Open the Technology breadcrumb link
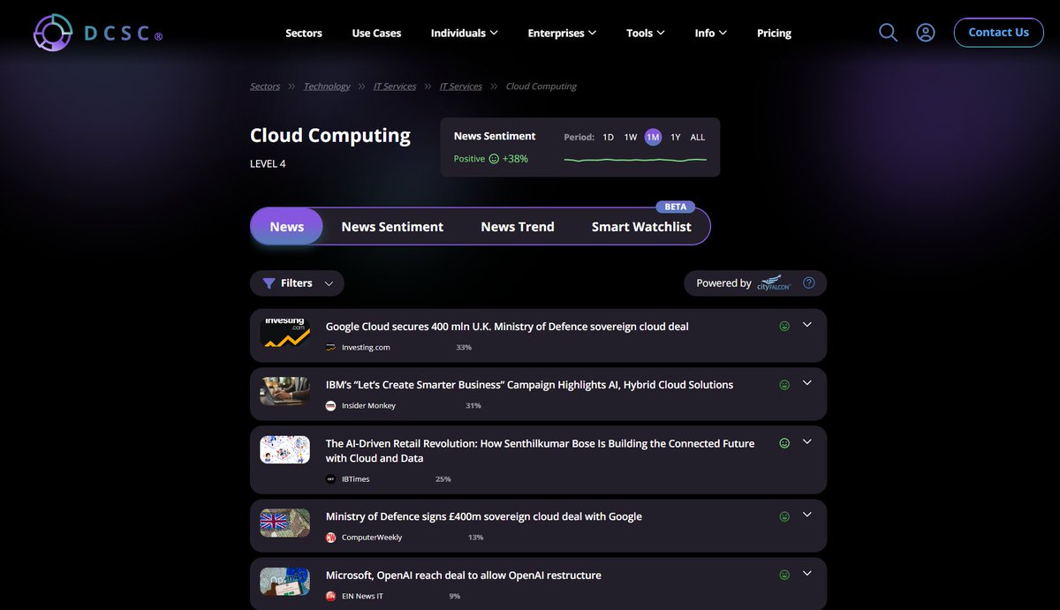The image size is (1060, 610). click(326, 86)
